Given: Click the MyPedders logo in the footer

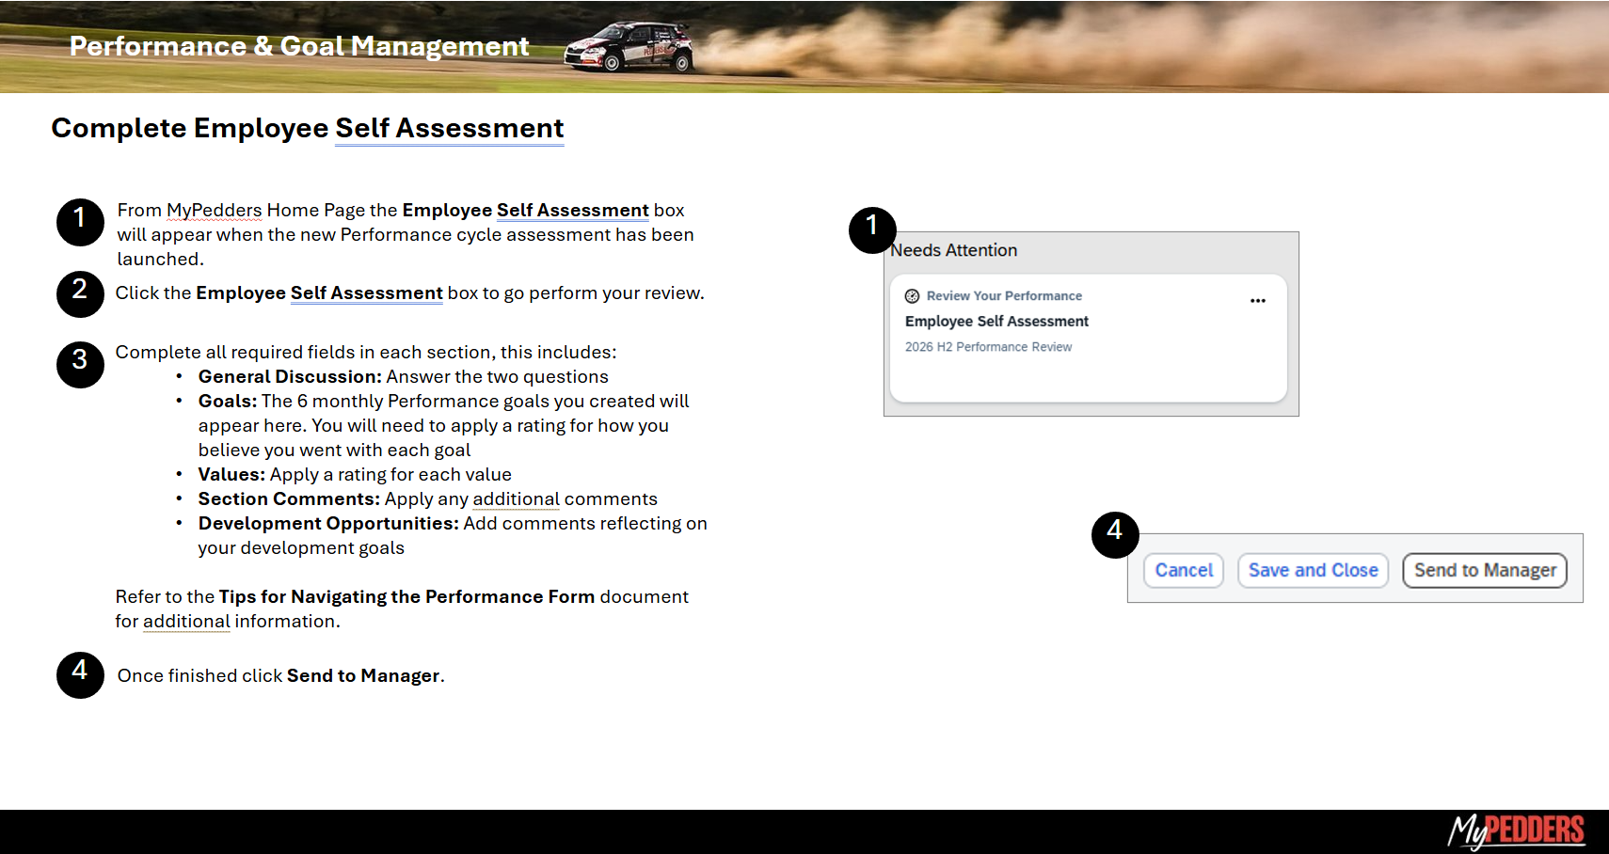Looking at the screenshot, I should click(1515, 830).
